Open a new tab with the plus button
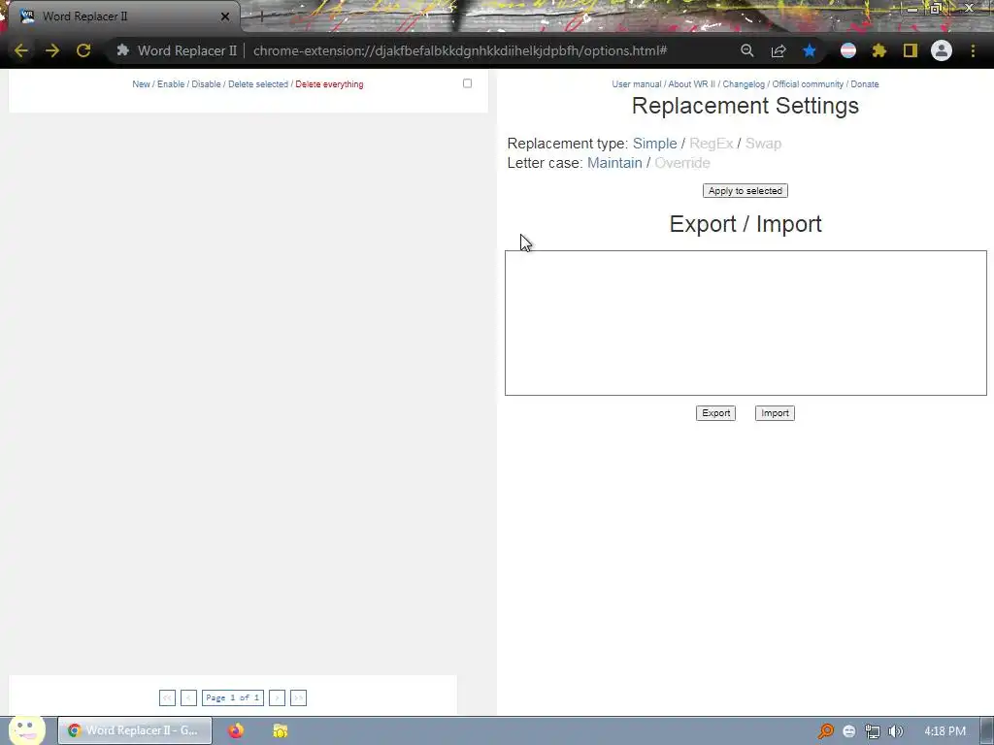Viewport: 994px width, 745px height. click(261, 16)
